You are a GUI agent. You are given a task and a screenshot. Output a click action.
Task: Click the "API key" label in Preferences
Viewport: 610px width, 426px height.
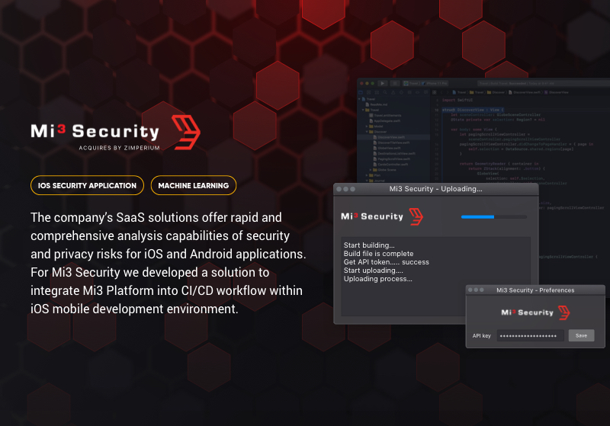[482, 336]
